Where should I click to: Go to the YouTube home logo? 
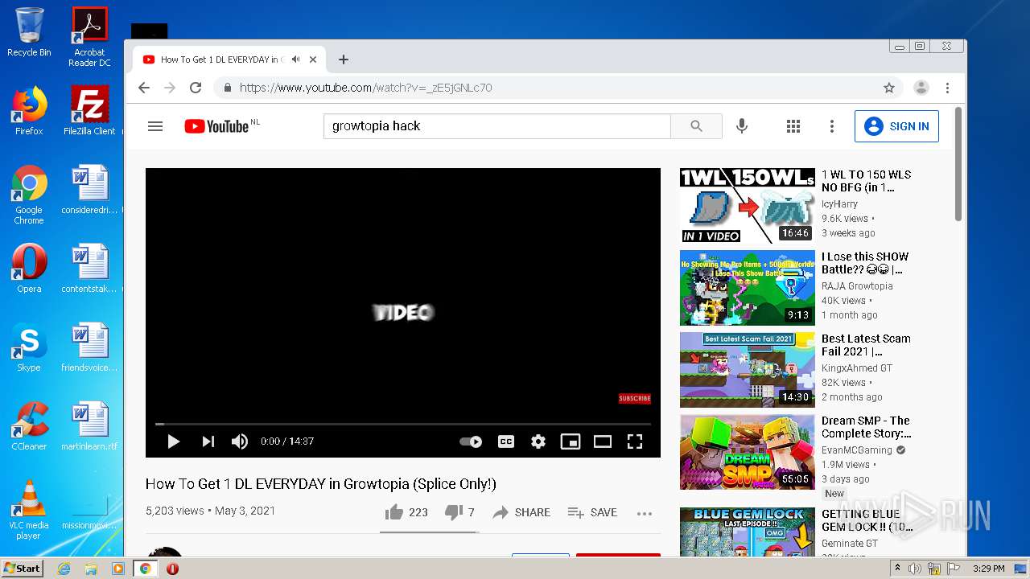coord(216,126)
